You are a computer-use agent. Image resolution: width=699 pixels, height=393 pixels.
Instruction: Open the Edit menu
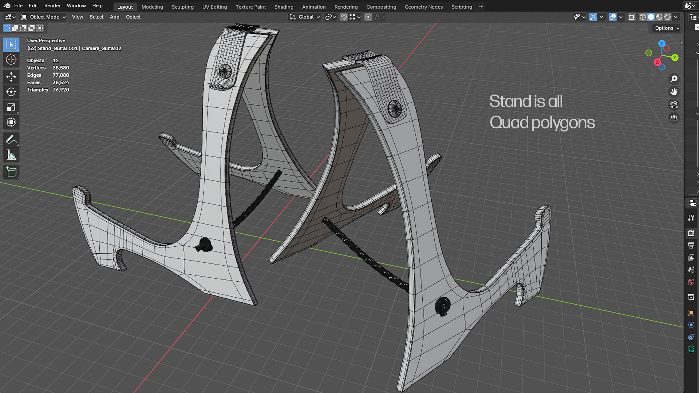click(x=33, y=5)
